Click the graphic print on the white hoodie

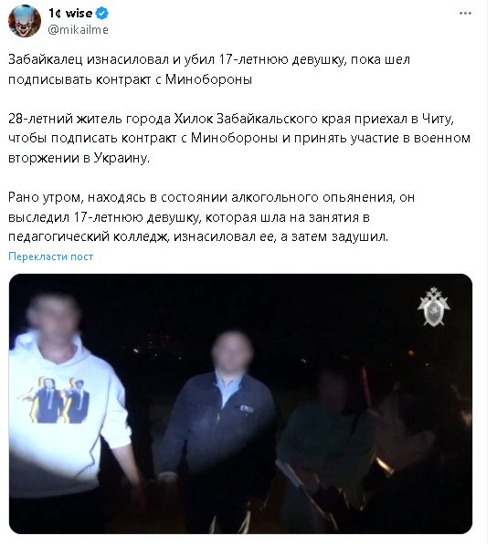(58, 400)
